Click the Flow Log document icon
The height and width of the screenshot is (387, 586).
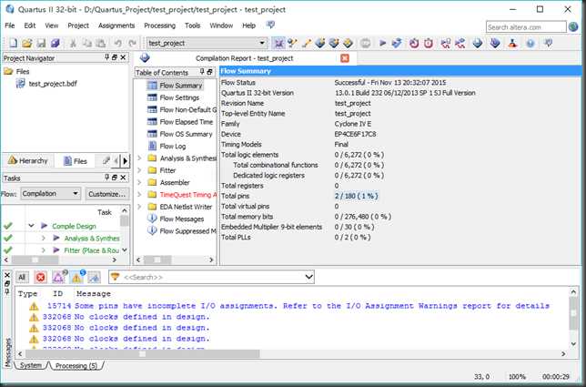[x=152, y=146]
